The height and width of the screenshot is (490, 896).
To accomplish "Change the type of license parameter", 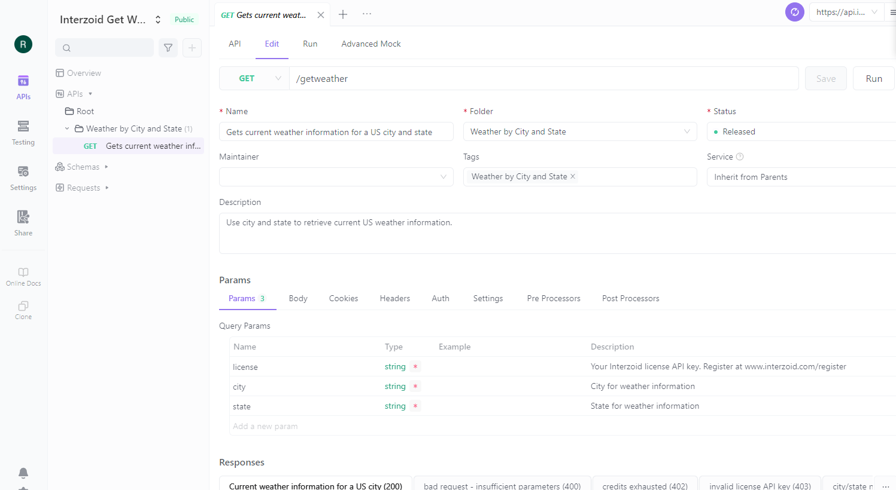I will point(395,366).
